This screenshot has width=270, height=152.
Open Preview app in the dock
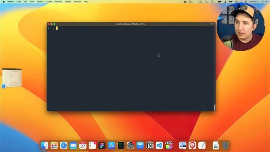(183, 145)
